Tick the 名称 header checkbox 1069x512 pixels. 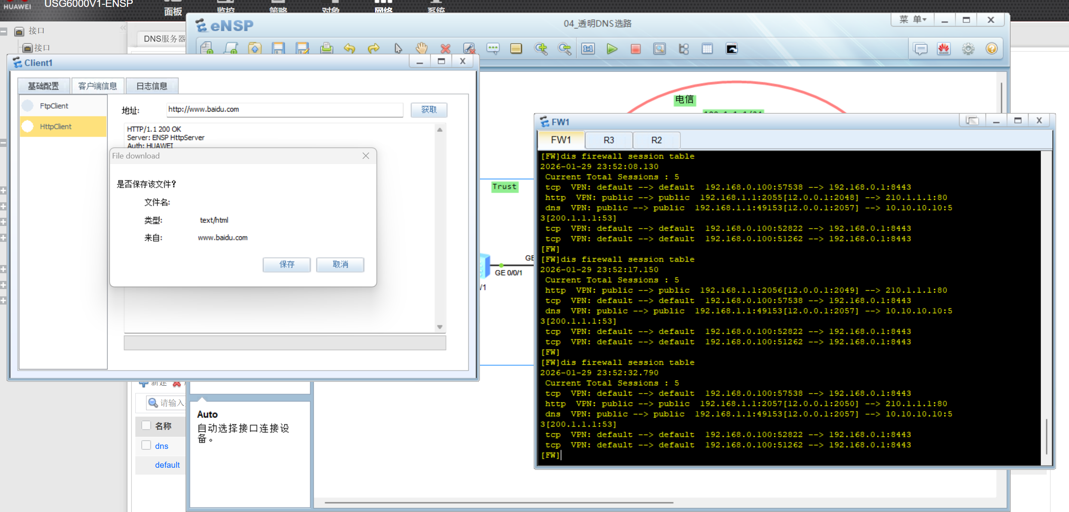click(x=146, y=425)
